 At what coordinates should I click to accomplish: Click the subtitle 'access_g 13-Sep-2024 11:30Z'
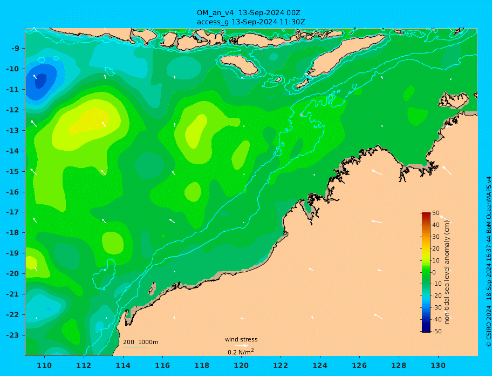251,22
